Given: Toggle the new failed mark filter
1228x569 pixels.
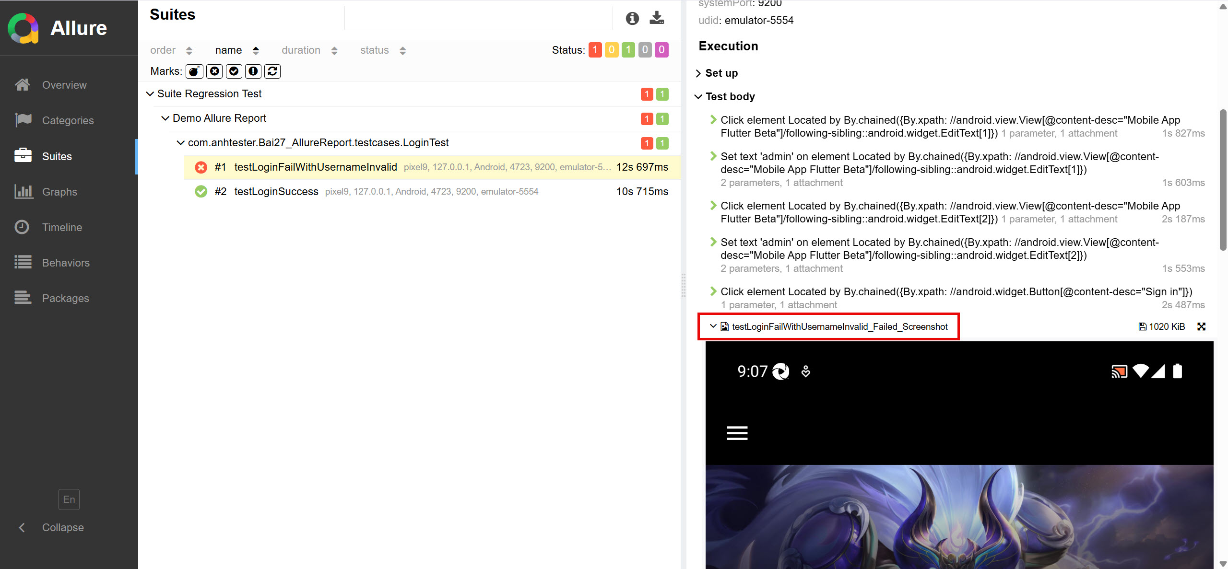Looking at the screenshot, I should [x=214, y=71].
